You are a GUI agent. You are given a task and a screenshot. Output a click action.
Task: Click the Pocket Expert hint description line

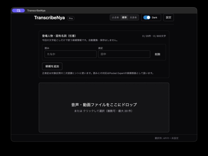98,73
